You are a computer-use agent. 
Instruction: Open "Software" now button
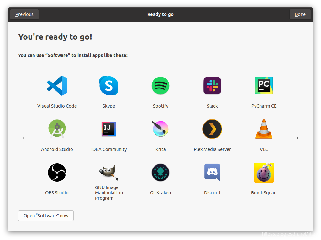(46, 216)
